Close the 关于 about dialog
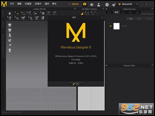This screenshot has height=116, width=155. click(x=102, y=18)
